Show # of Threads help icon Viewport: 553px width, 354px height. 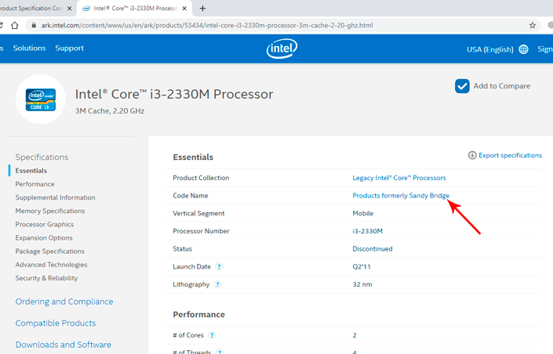[220, 352]
